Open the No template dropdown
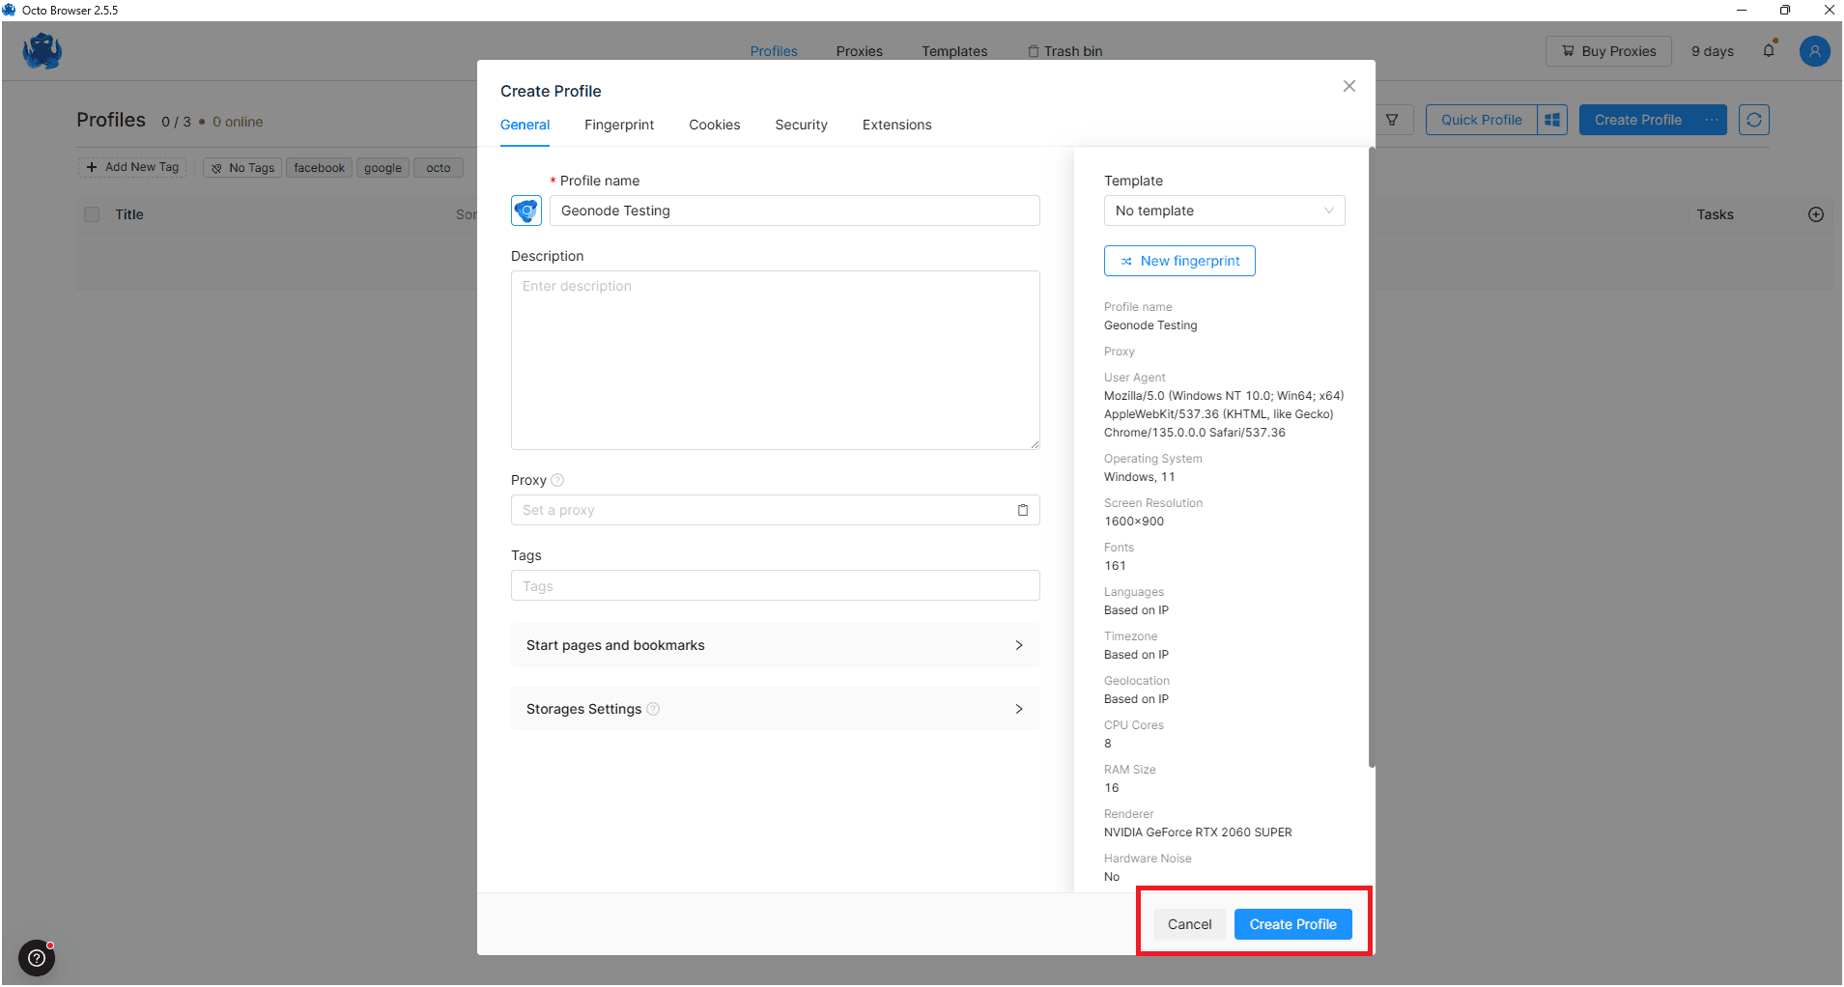The height and width of the screenshot is (987, 1844). coord(1224,211)
